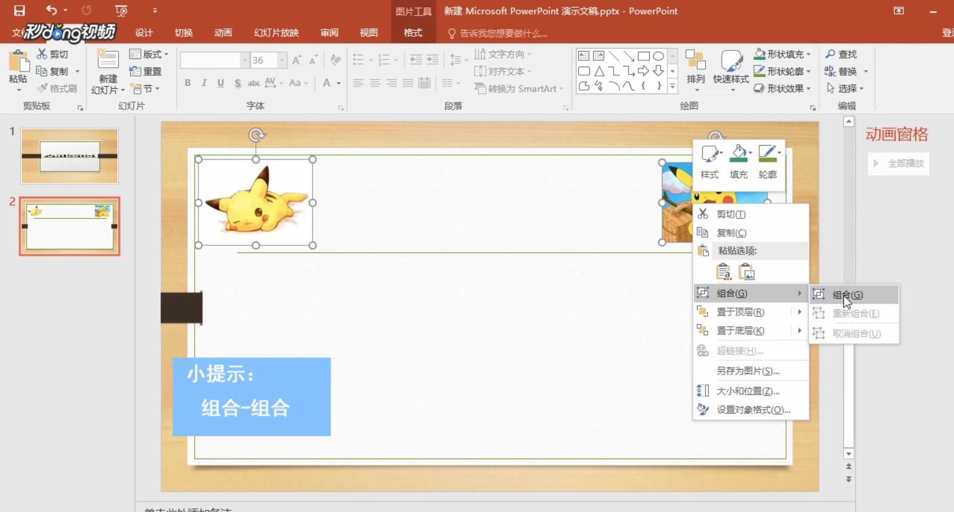Screen dimensions: 954x512
Task: Click Size and Position (大小和位置) menu item
Action: point(751,391)
